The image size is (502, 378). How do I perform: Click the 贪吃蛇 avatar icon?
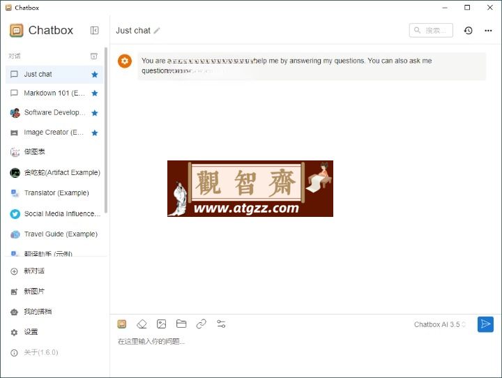(x=15, y=173)
